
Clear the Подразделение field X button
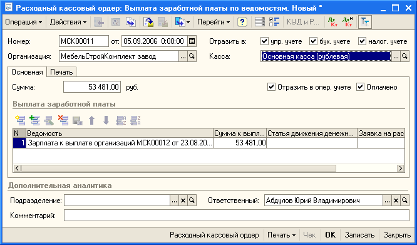(x=183, y=201)
